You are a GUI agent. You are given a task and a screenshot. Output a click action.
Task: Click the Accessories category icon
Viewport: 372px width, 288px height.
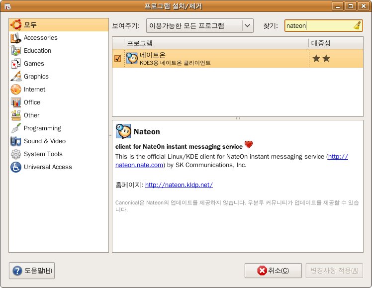point(16,38)
